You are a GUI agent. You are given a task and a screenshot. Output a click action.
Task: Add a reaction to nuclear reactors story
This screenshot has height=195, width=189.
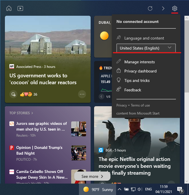(13, 94)
